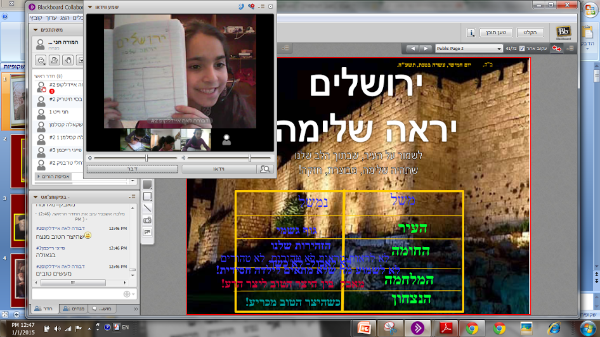This screenshot has height=337, width=600.
Task: Click the הקלט record button
Action: click(530, 32)
